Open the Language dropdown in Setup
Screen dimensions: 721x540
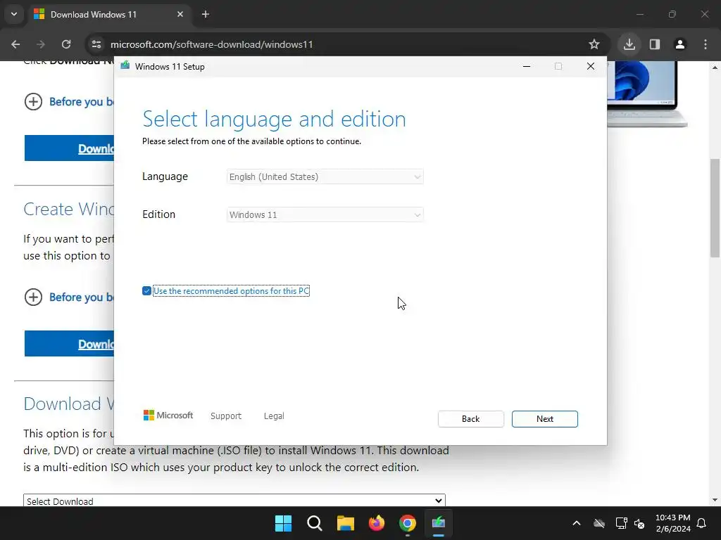point(325,176)
